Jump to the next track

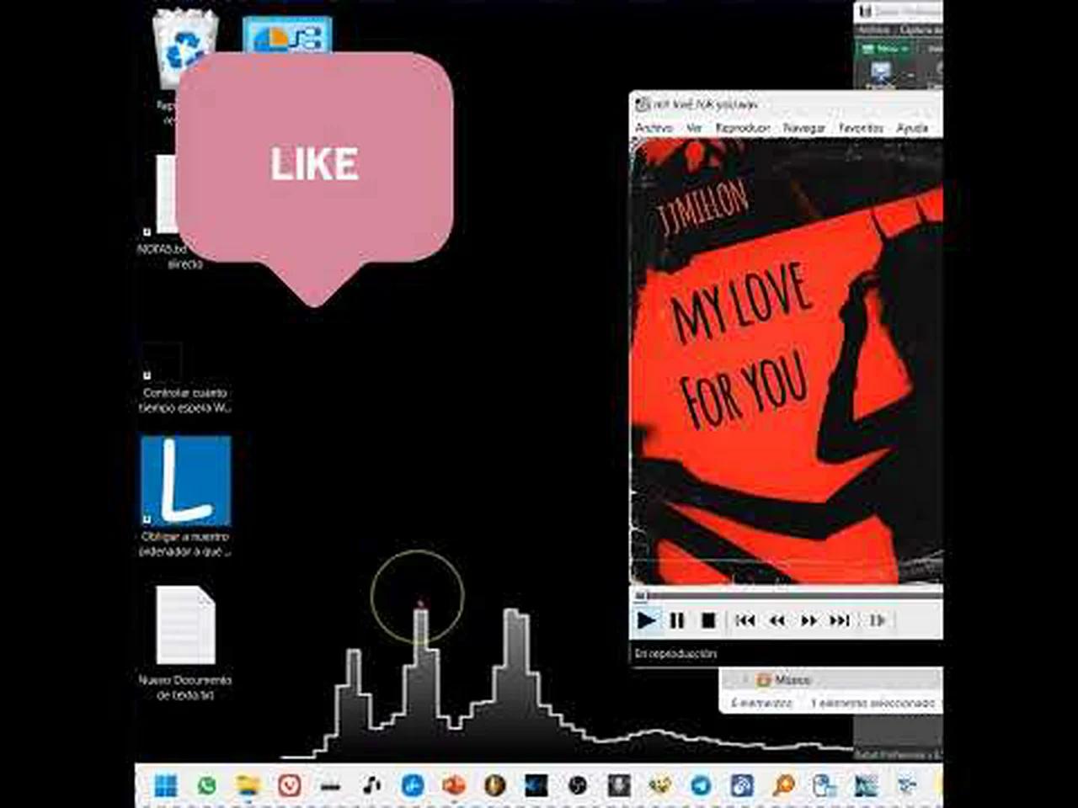pyautogui.click(x=839, y=620)
